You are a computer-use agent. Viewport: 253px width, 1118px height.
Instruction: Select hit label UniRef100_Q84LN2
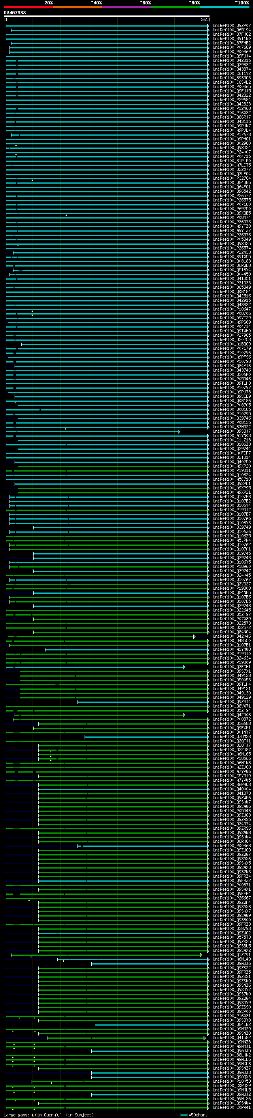click(231, 1025)
